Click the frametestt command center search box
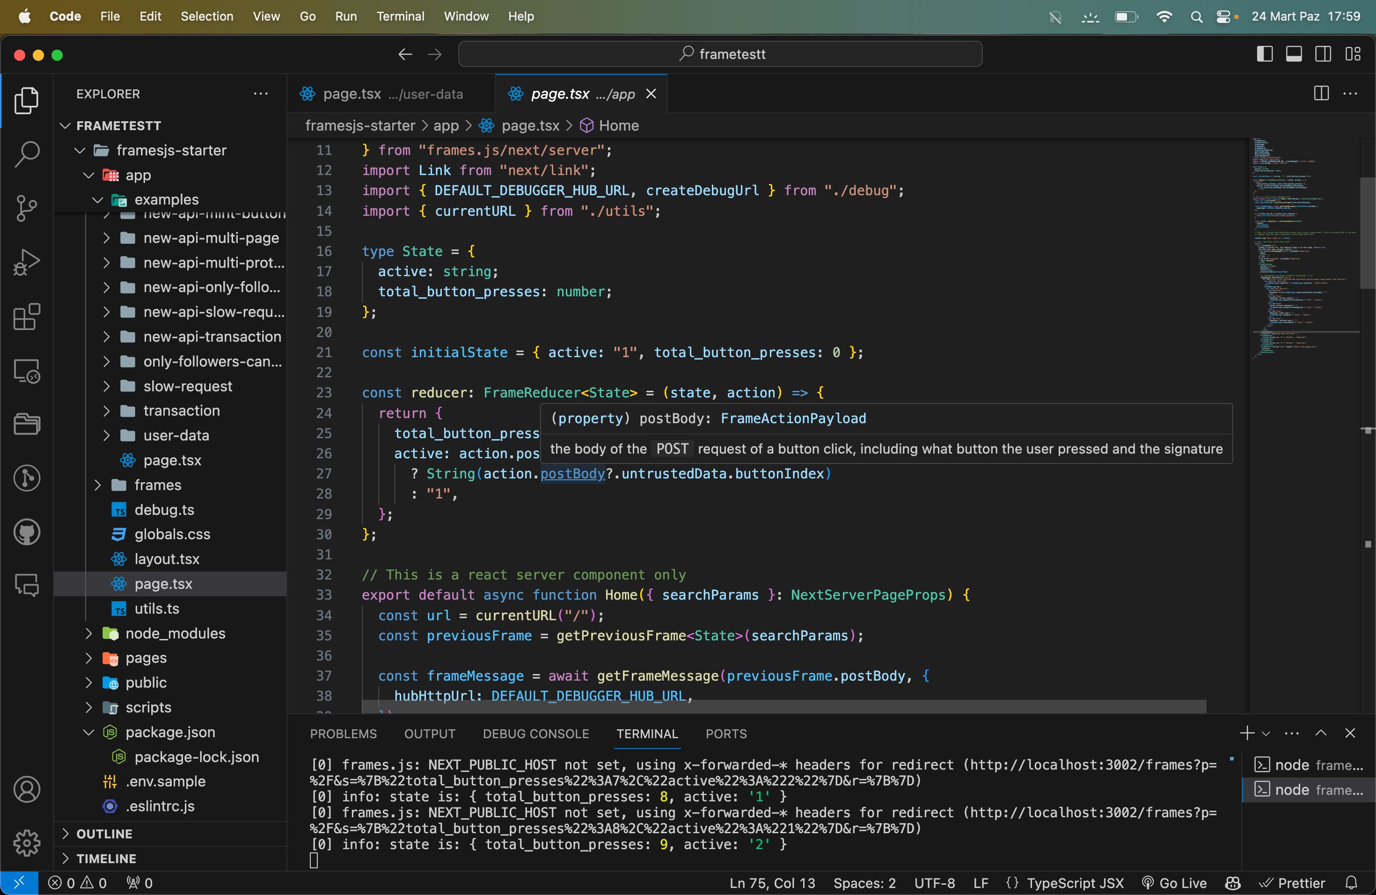This screenshot has width=1376, height=895. 720,54
